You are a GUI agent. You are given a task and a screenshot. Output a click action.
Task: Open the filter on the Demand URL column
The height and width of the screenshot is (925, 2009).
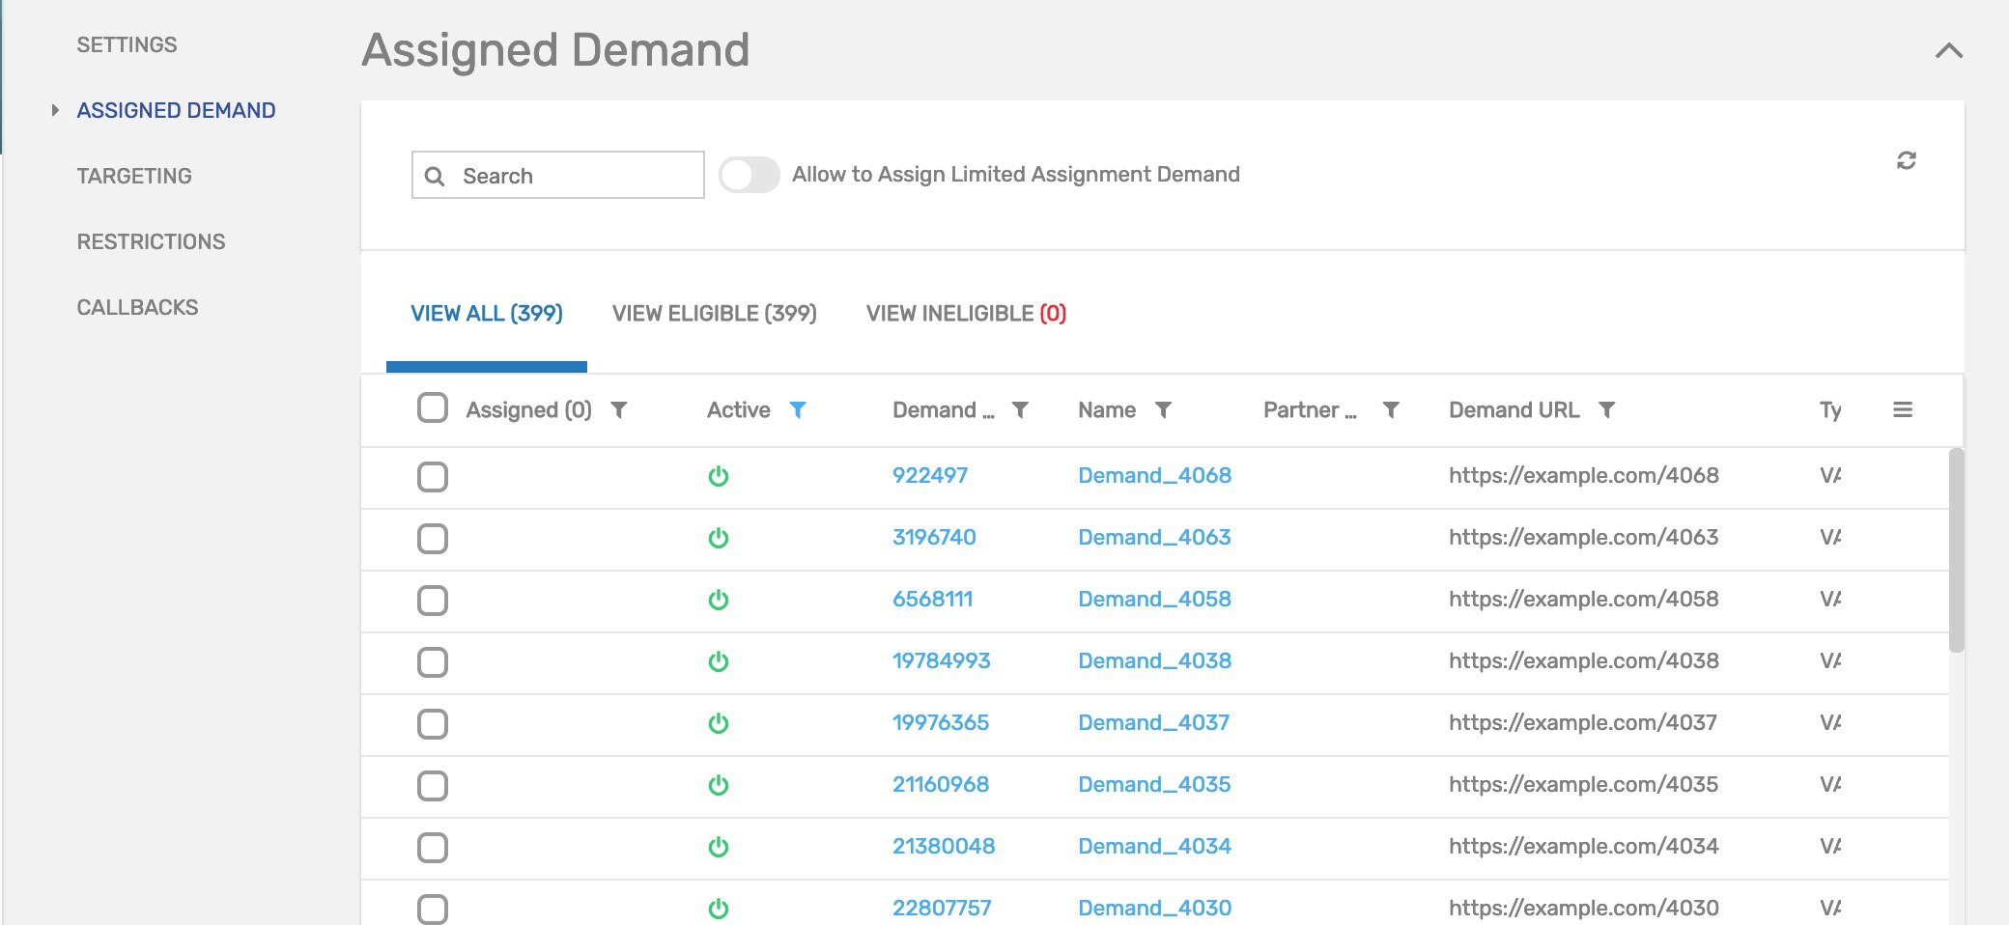1607,410
